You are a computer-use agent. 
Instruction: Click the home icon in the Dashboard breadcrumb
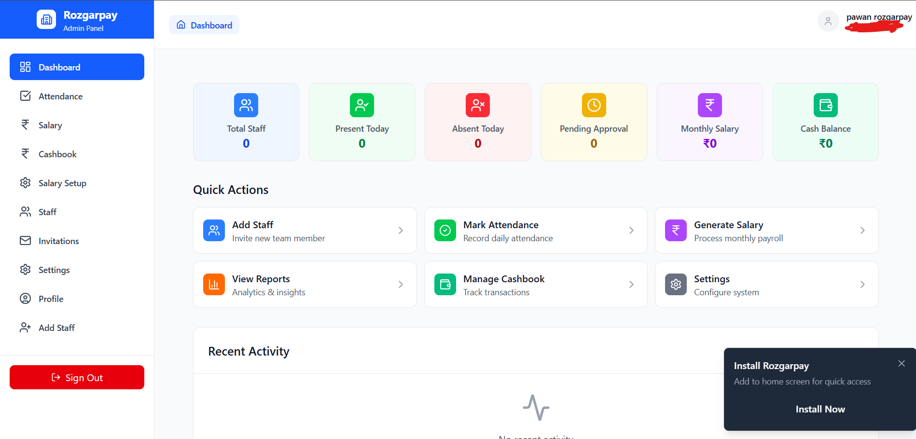click(181, 25)
